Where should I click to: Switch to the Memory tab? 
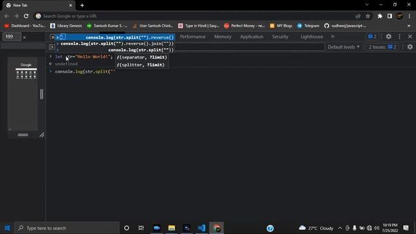[222, 36]
